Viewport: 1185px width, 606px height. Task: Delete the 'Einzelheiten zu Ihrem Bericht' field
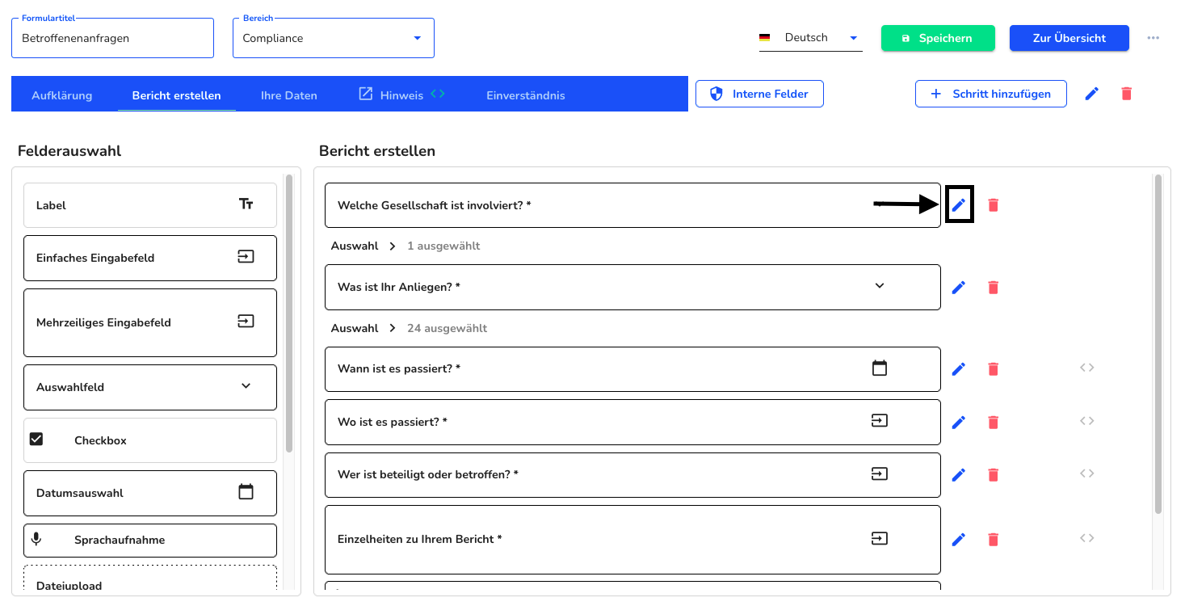click(994, 540)
